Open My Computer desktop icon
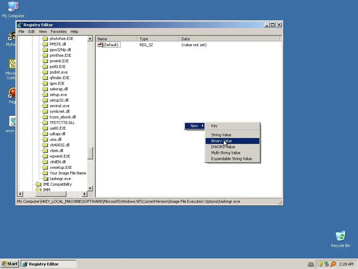 coord(13,9)
